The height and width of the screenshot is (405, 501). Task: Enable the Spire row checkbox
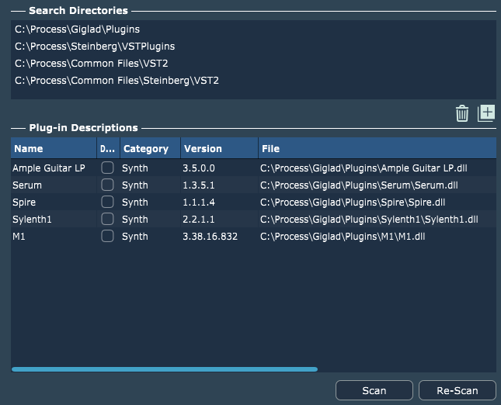[x=107, y=202]
